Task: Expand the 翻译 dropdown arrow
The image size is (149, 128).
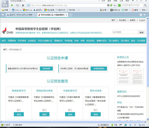Action: [140, 10]
